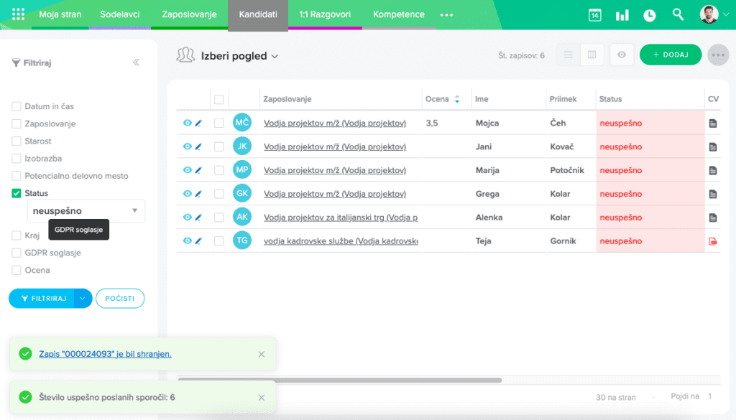
Task: Tick the row checkbox for Grega Kolar
Action: [219, 194]
